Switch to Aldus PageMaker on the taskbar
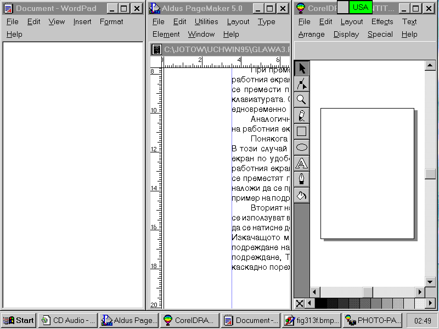 tap(129, 320)
